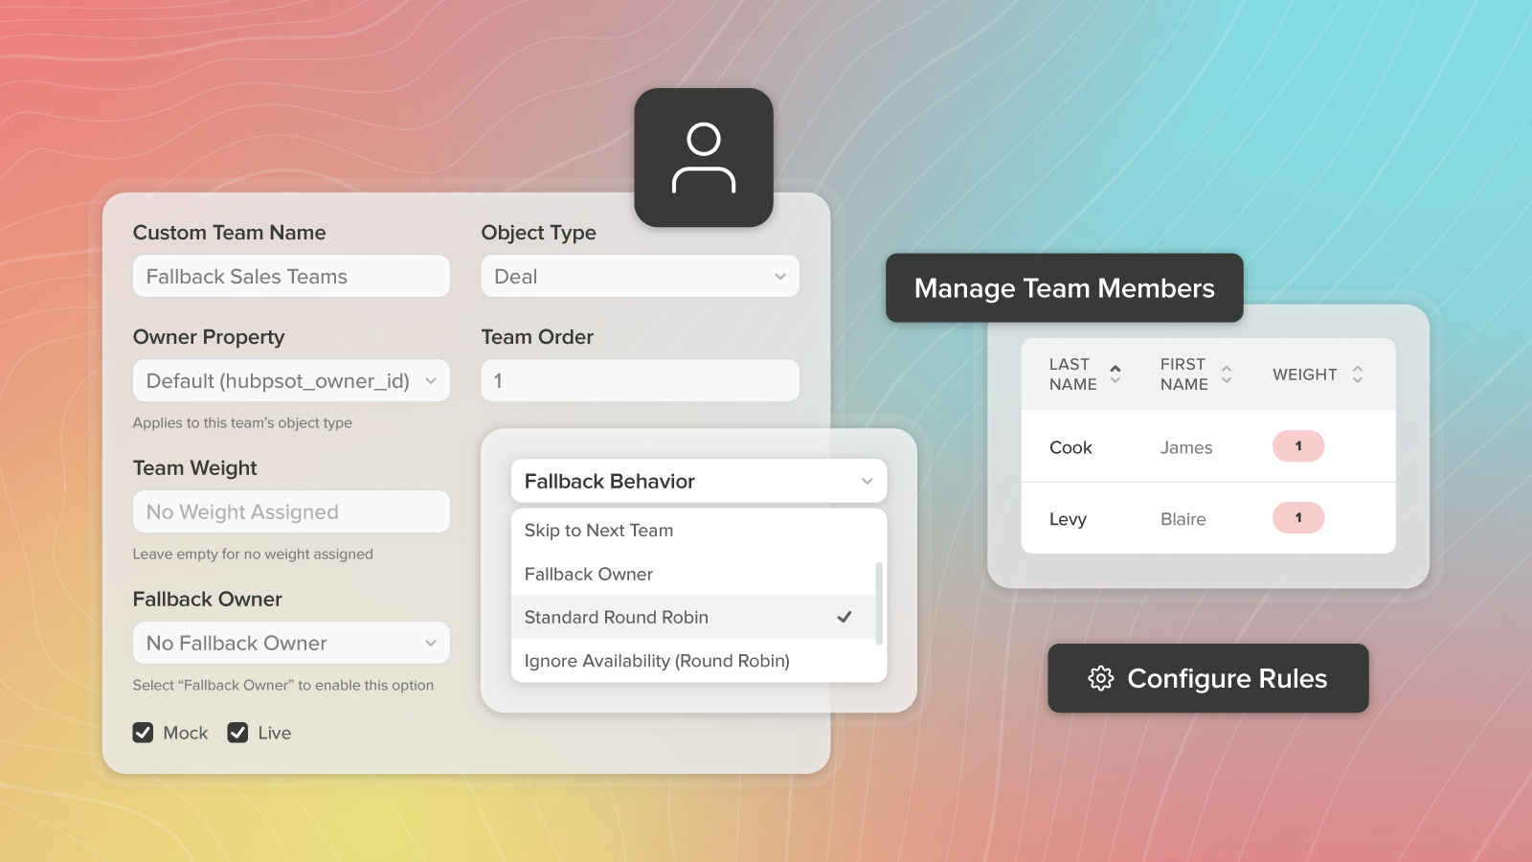
Task: Click the last name Levy
Action: pyautogui.click(x=1068, y=519)
